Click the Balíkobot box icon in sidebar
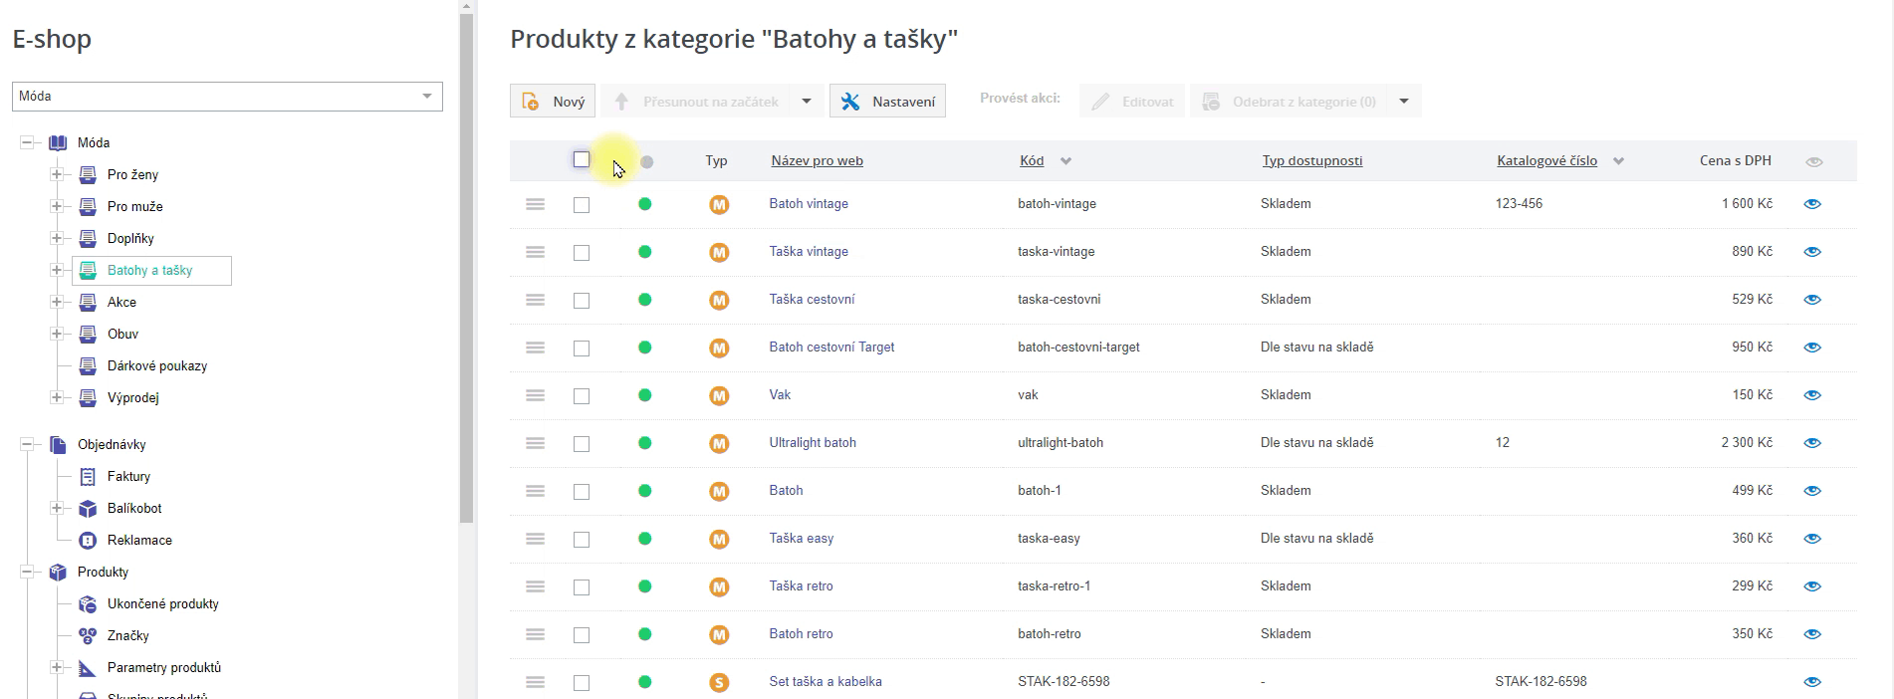The width and height of the screenshot is (1894, 699). coord(88,509)
